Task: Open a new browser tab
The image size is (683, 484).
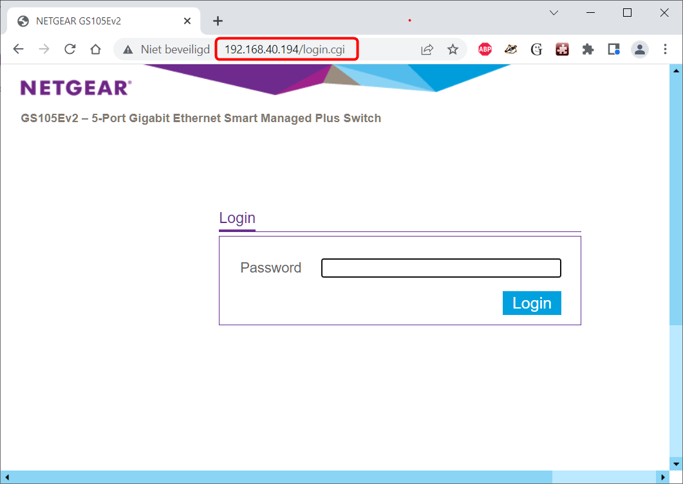Action: tap(218, 21)
